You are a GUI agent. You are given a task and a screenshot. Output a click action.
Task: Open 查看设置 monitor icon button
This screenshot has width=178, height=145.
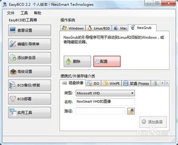tap(13, 30)
